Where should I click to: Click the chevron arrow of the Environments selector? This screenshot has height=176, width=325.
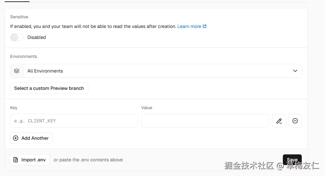point(295,71)
